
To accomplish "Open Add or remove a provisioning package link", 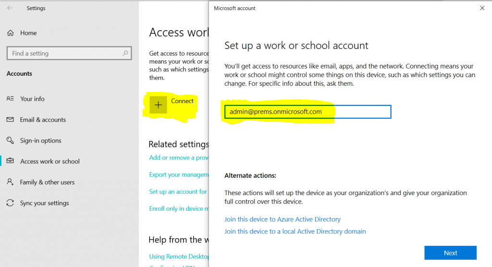I will tap(179, 157).
